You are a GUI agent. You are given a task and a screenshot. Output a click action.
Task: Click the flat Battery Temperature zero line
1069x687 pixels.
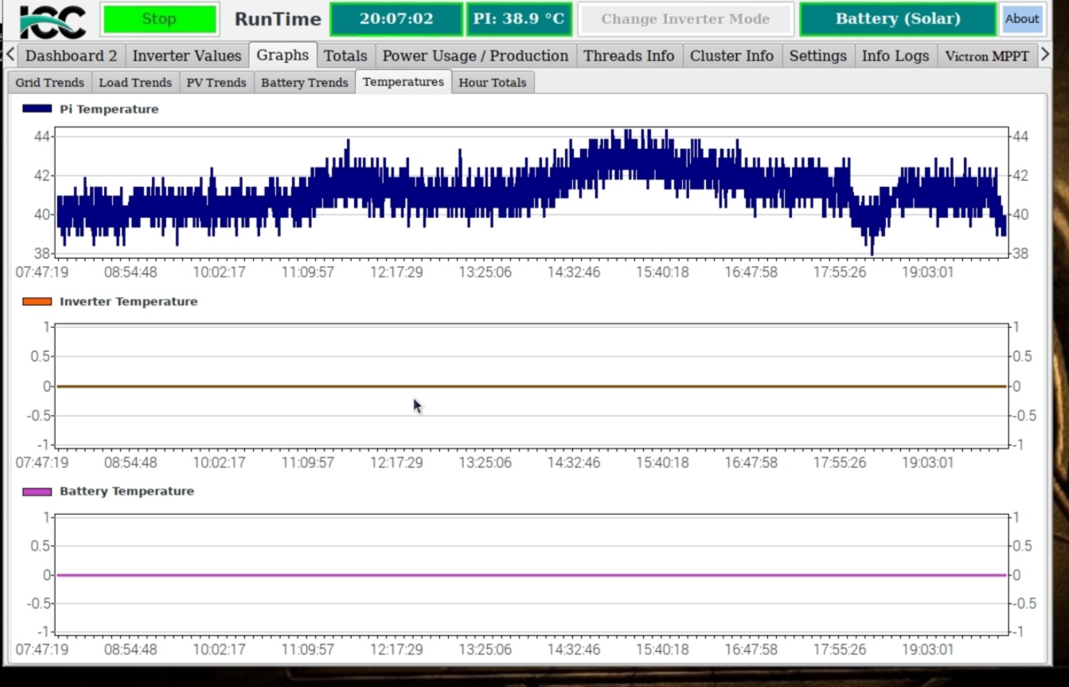[x=532, y=575]
